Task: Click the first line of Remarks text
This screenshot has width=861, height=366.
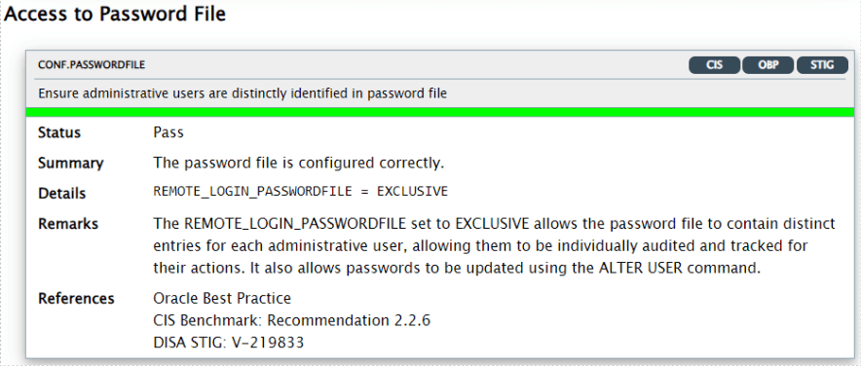Action: pos(494,224)
